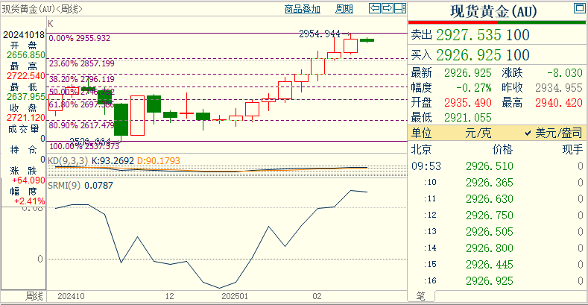The height and width of the screenshot is (305, 588).
Task: Click the :10 tick row price 2926.365
Action: (x=490, y=183)
